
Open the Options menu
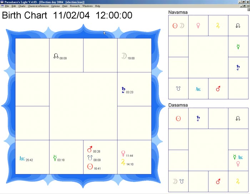point(55,6)
